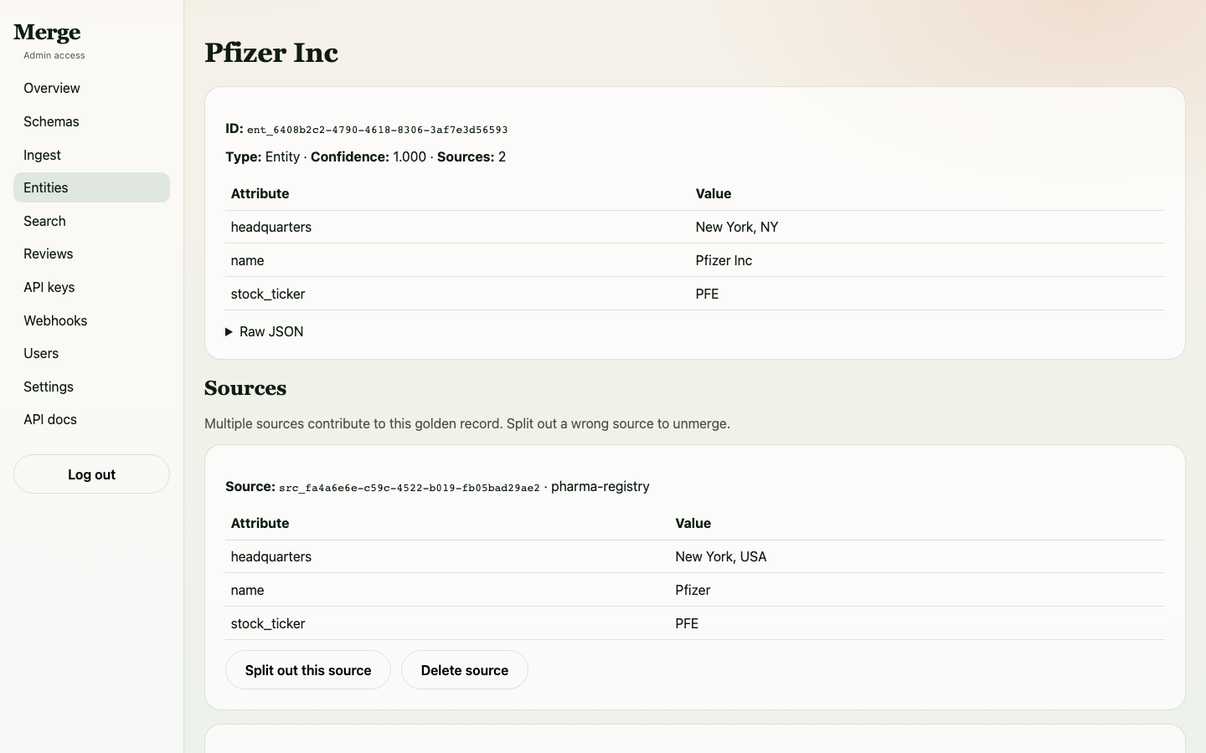Select Entities in the sidebar
Viewport: 1206px width, 753px height.
tap(91, 187)
